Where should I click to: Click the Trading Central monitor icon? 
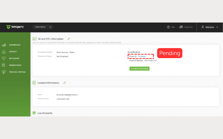[x=4, y=72]
